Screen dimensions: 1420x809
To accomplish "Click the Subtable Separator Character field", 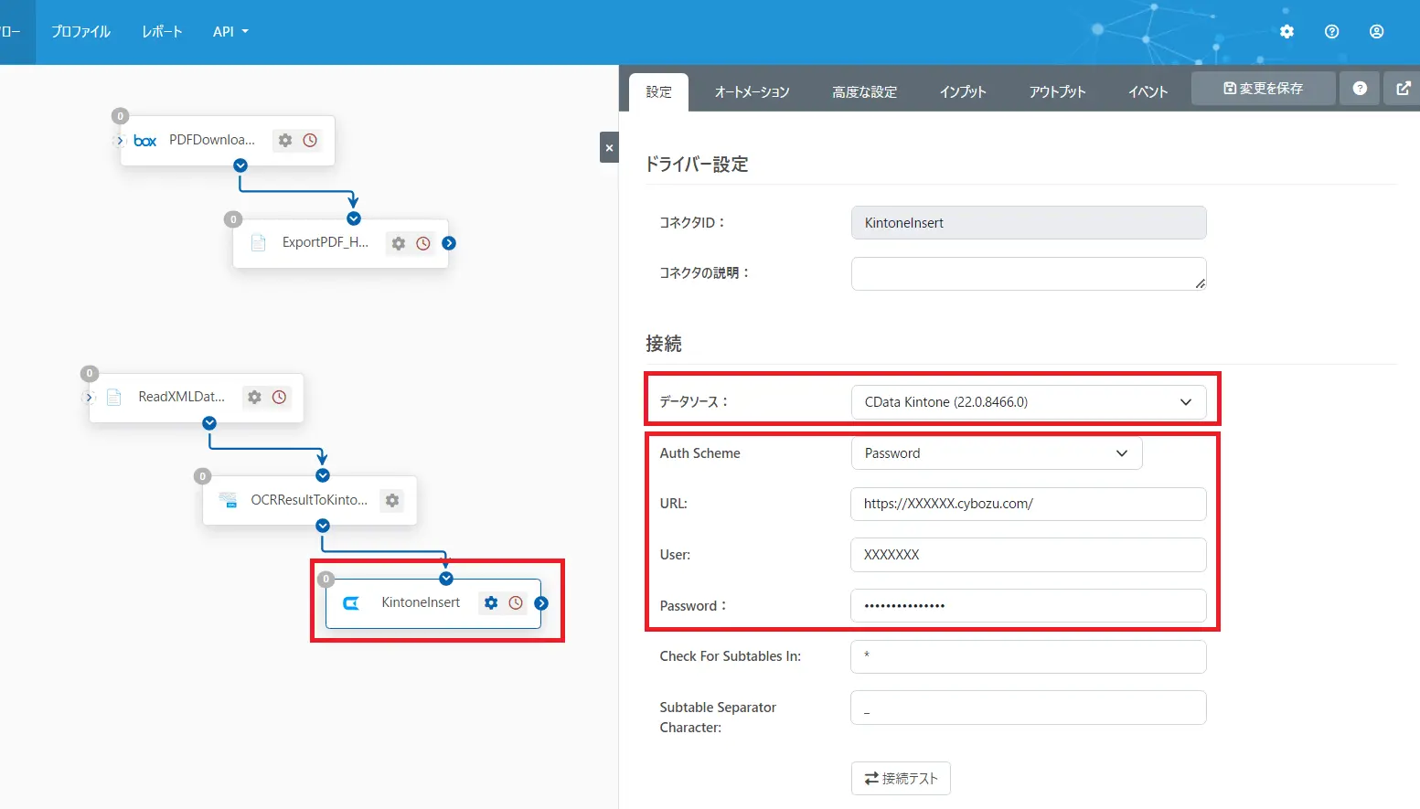I will [1029, 708].
